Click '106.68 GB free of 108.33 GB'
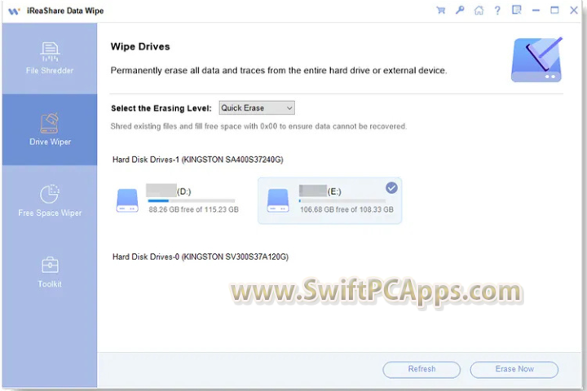The width and height of the screenshot is (587, 391). click(x=346, y=209)
